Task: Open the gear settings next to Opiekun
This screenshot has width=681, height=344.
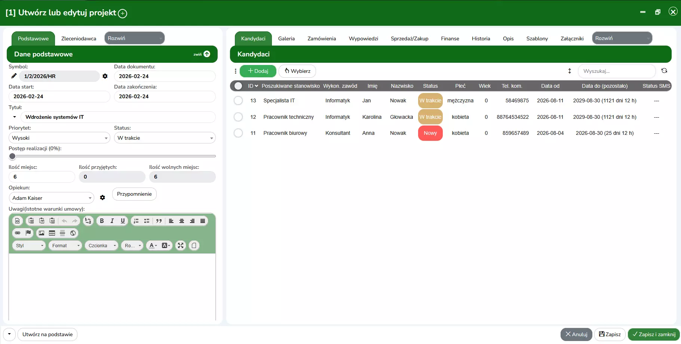Action: tap(102, 198)
